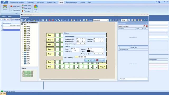Click the zoom-fit icon right of the 100% box
This screenshot has height=95, width=169.
(129, 20)
